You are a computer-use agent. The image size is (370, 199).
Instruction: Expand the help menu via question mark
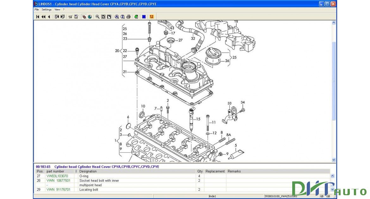[x=63, y=9]
